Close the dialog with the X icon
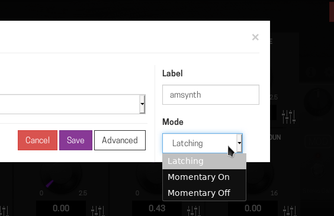The height and width of the screenshot is (216, 334). [x=255, y=37]
